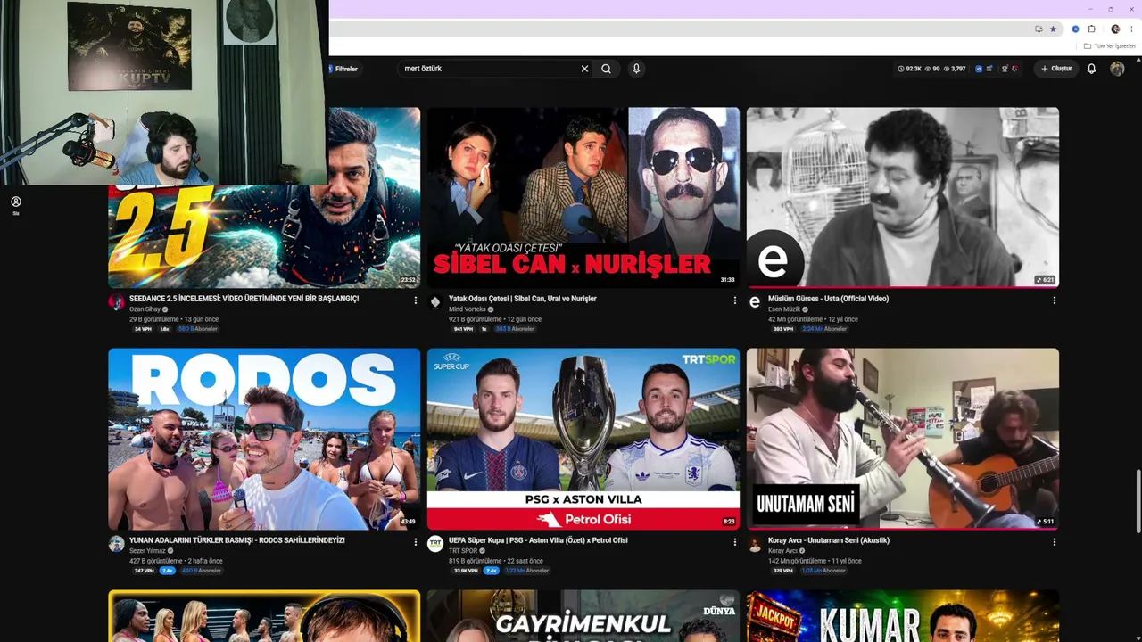Play the Müslüm Gürses Usta thumbnail

[903, 197]
